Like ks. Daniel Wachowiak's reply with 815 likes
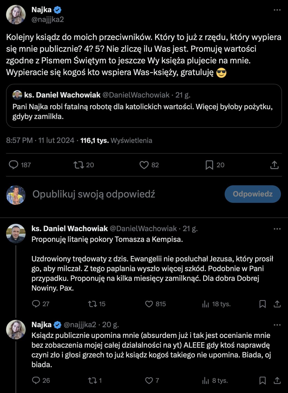Viewport: 288px width, 393px height. (149, 304)
